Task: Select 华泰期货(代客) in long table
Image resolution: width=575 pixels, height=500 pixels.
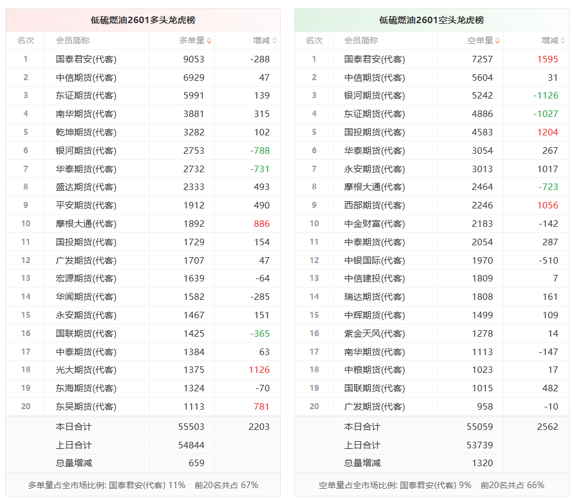Action: [86, 169]
